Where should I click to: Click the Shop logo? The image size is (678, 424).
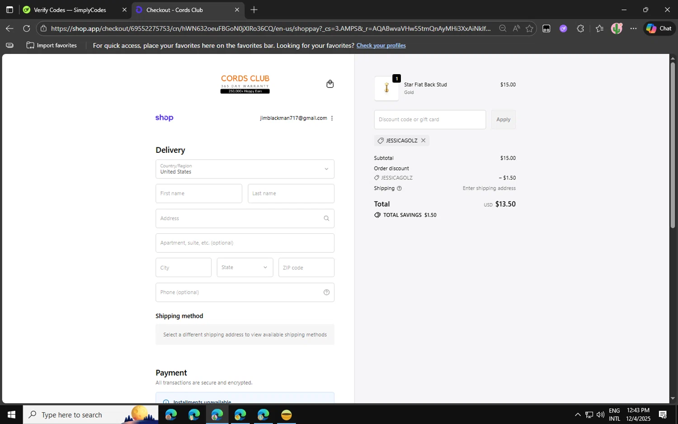click(165, 118)
